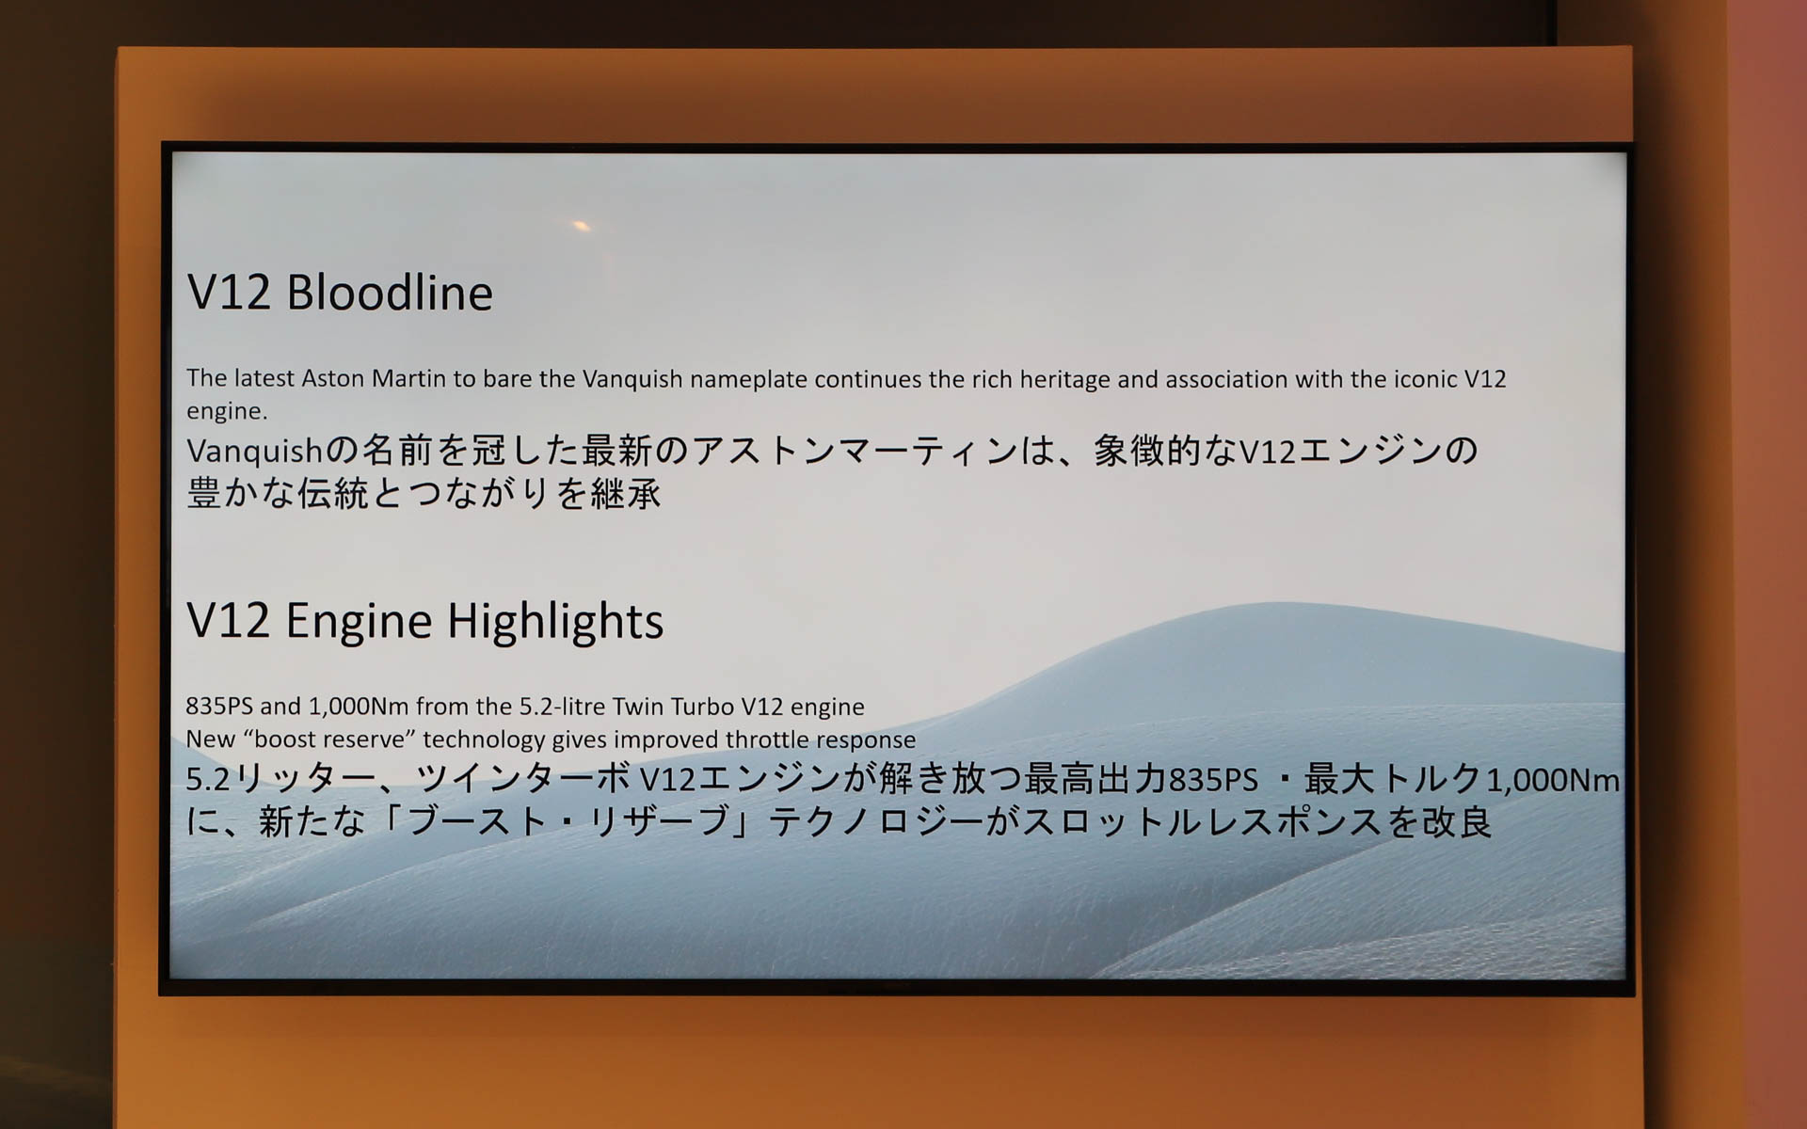Image resolution: width=1807 pixels, height=1129 pixels.
Task: Click "throttle response" at the line end
Action: [820, 739]
